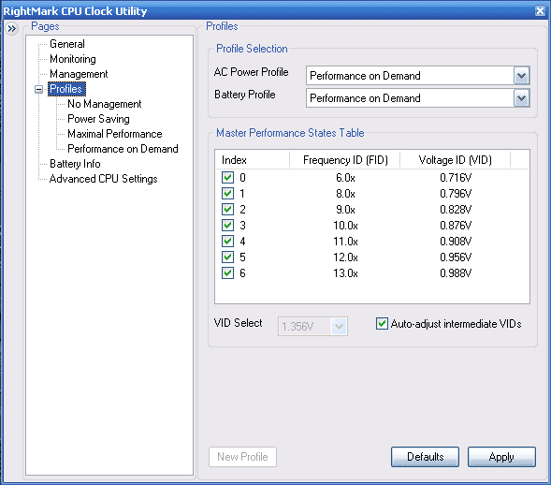Screen dimensions: 551x485
Task: Go to the Management page
Action: [x=79, y=74]
